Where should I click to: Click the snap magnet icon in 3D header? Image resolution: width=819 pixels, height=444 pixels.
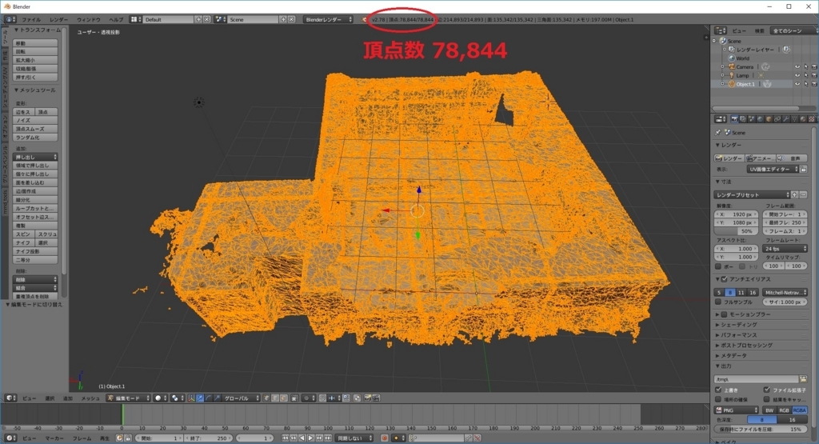322,398
